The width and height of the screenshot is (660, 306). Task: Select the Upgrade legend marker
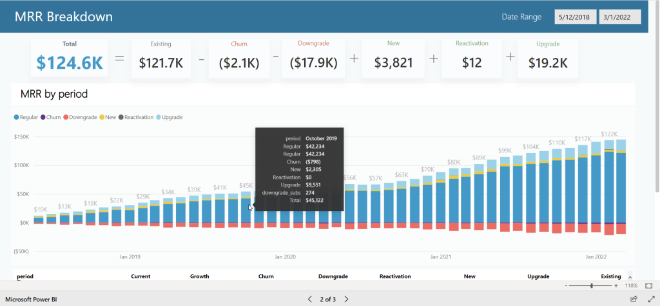158,117
